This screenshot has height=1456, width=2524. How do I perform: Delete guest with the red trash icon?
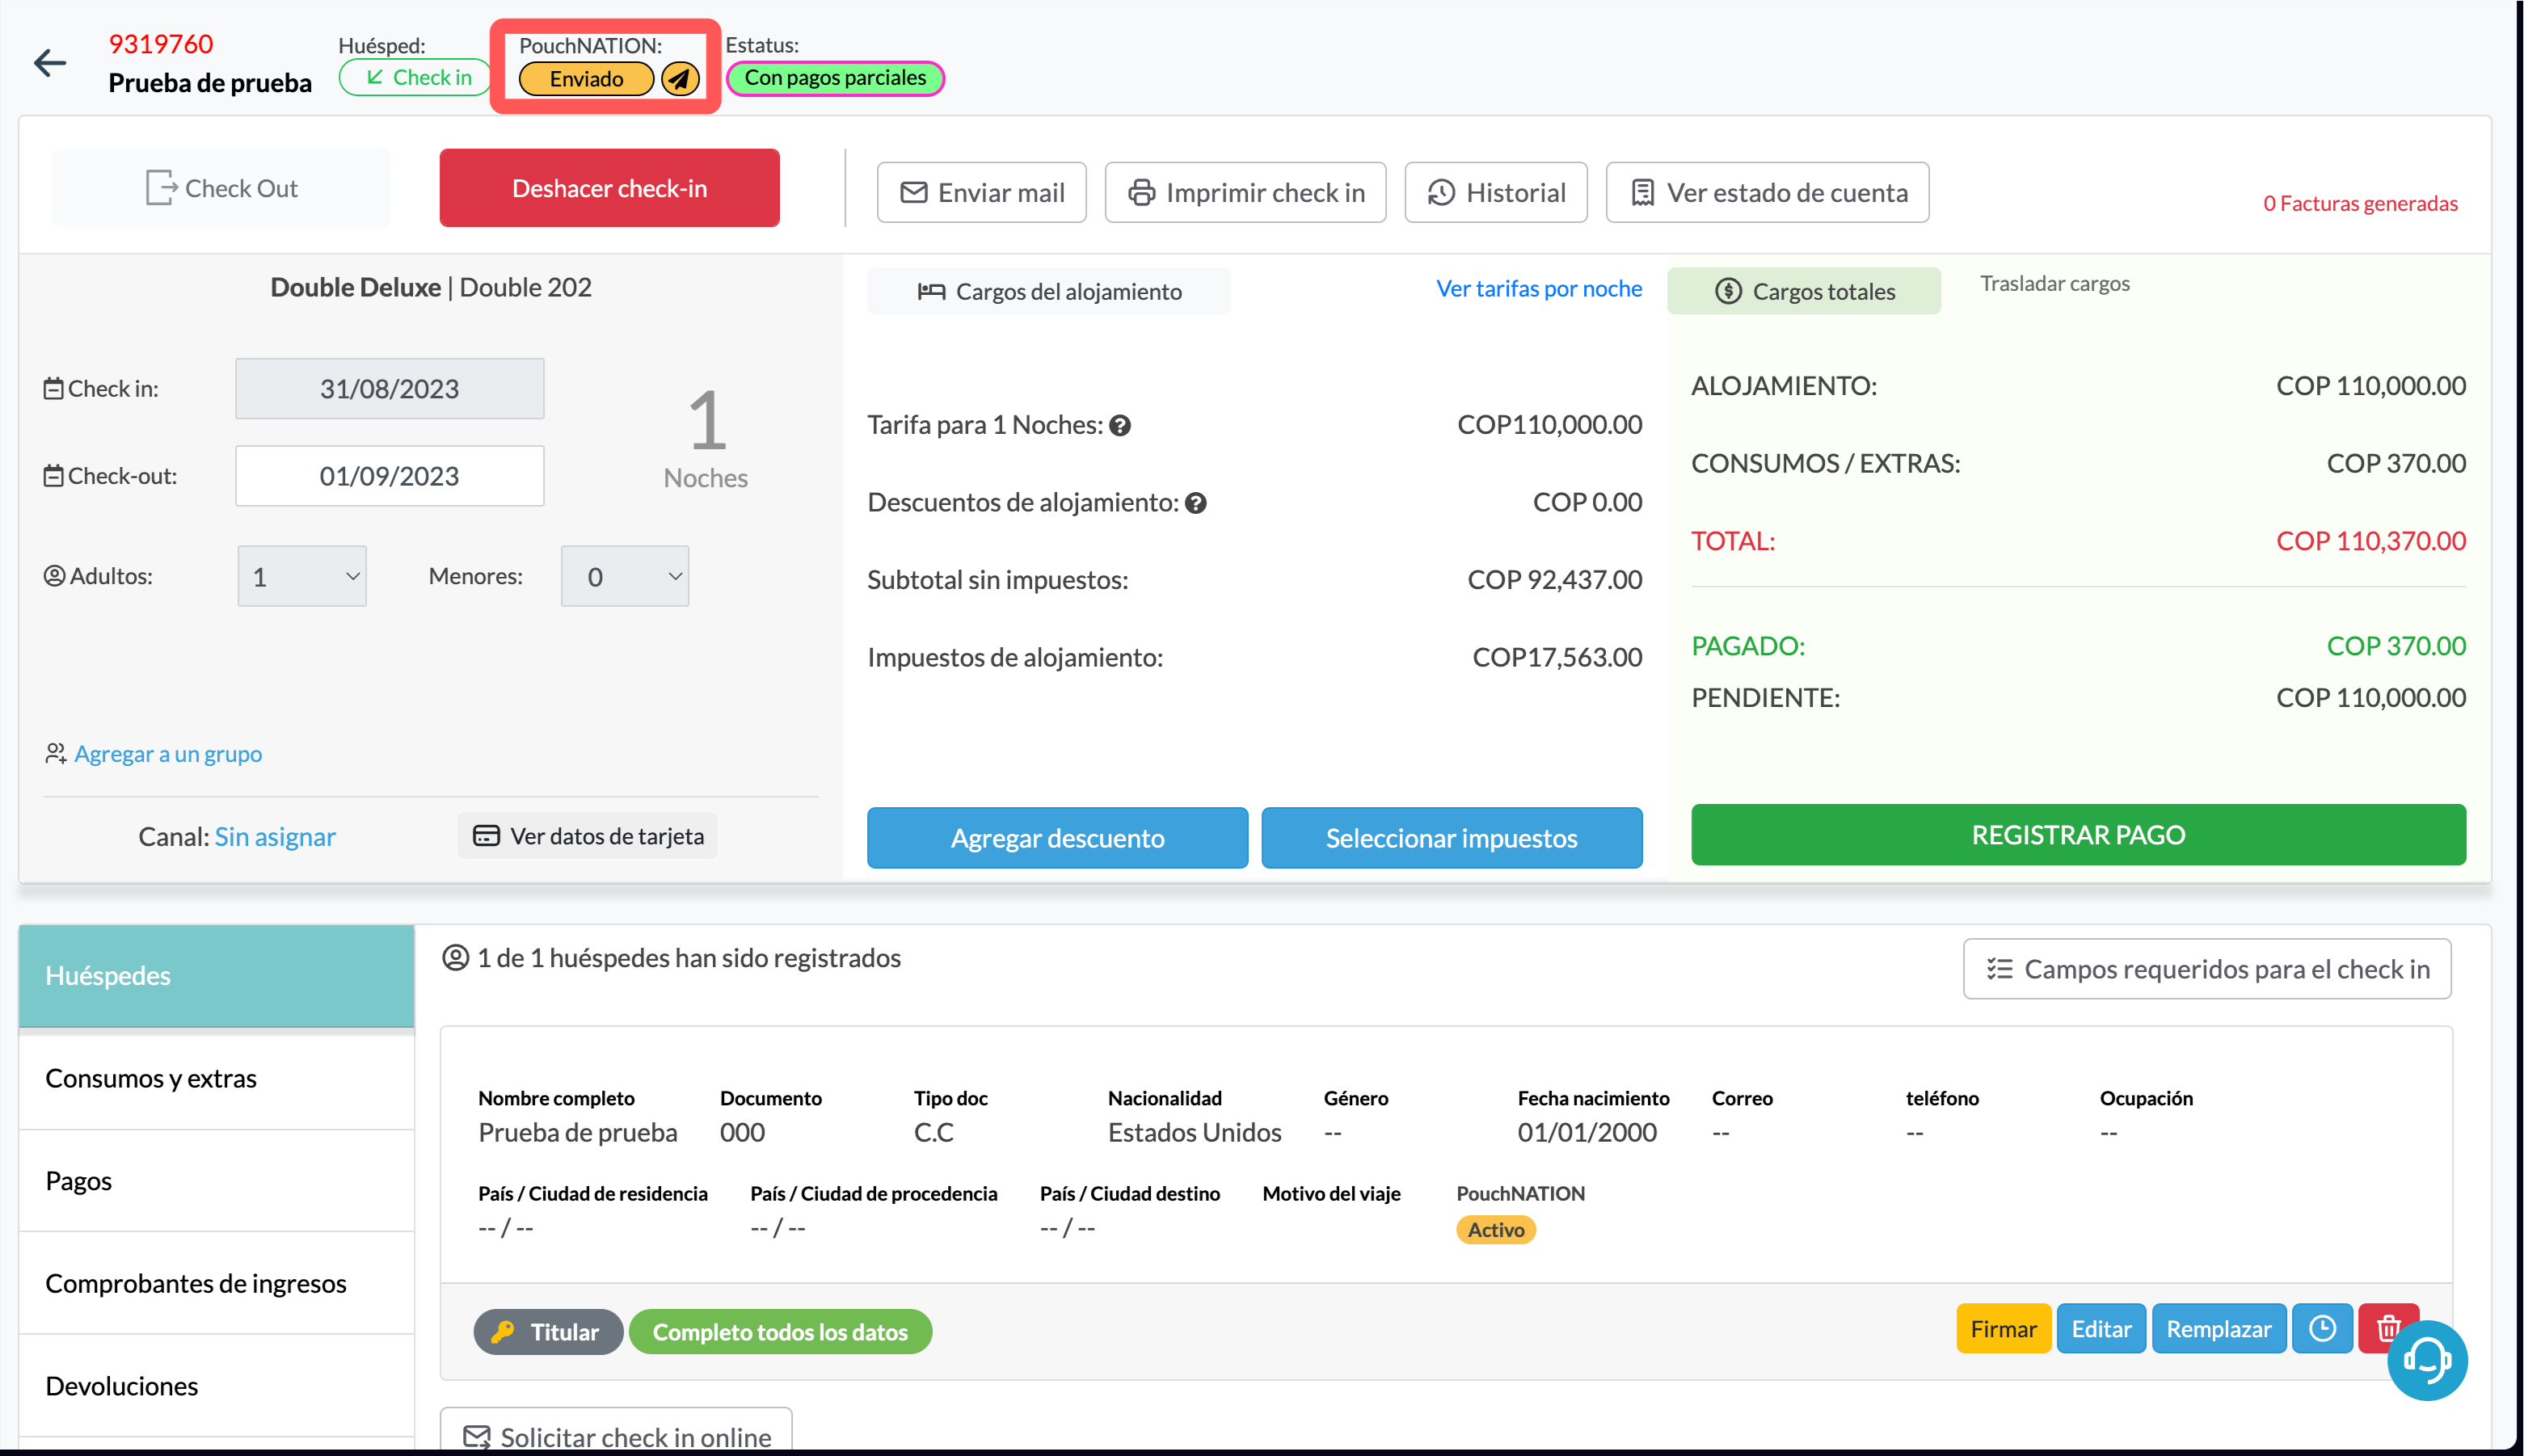point(2386,1328)
